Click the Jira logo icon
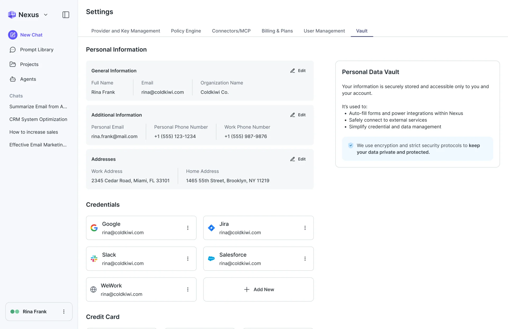Screen dimensions: 508x329 pyautogui.click(x=211, y=228)
